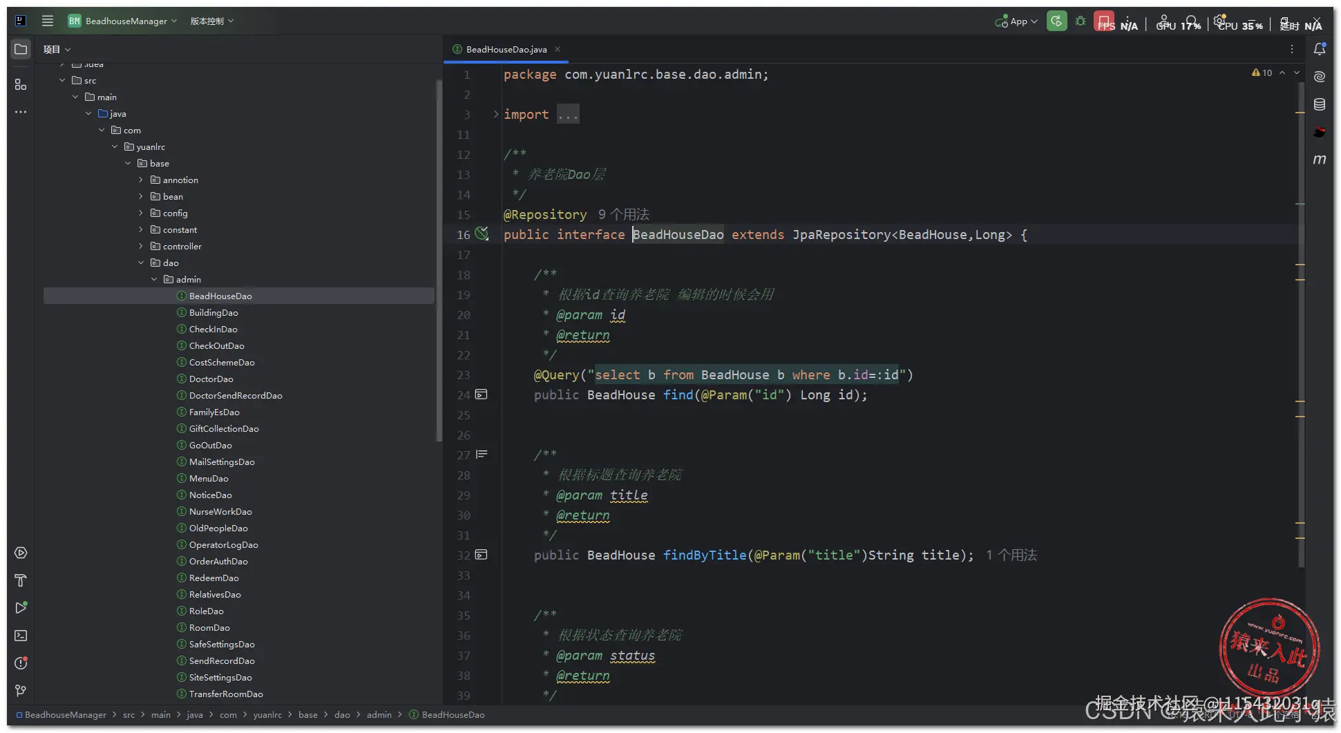The image size is (1341, 733).
Task: Switch to the BeadHouseDao.java editor tab
Action: point(506,49)
